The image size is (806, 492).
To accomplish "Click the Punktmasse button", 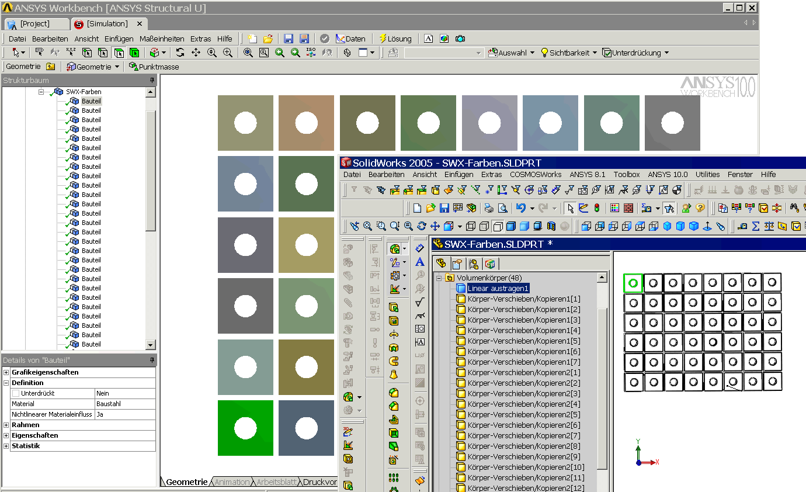I will click(x=154, y=67).
